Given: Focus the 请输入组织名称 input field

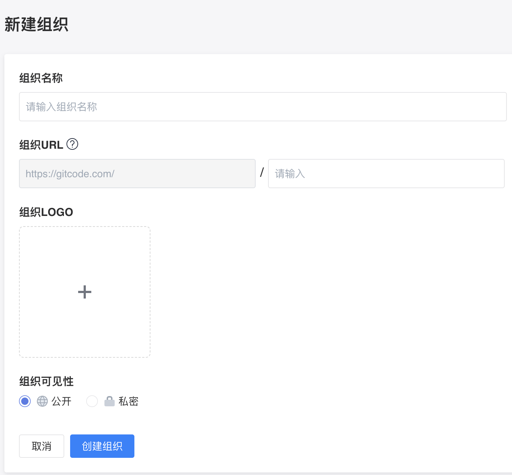Looking at the screenshot, I should click(x=263, y=107).
